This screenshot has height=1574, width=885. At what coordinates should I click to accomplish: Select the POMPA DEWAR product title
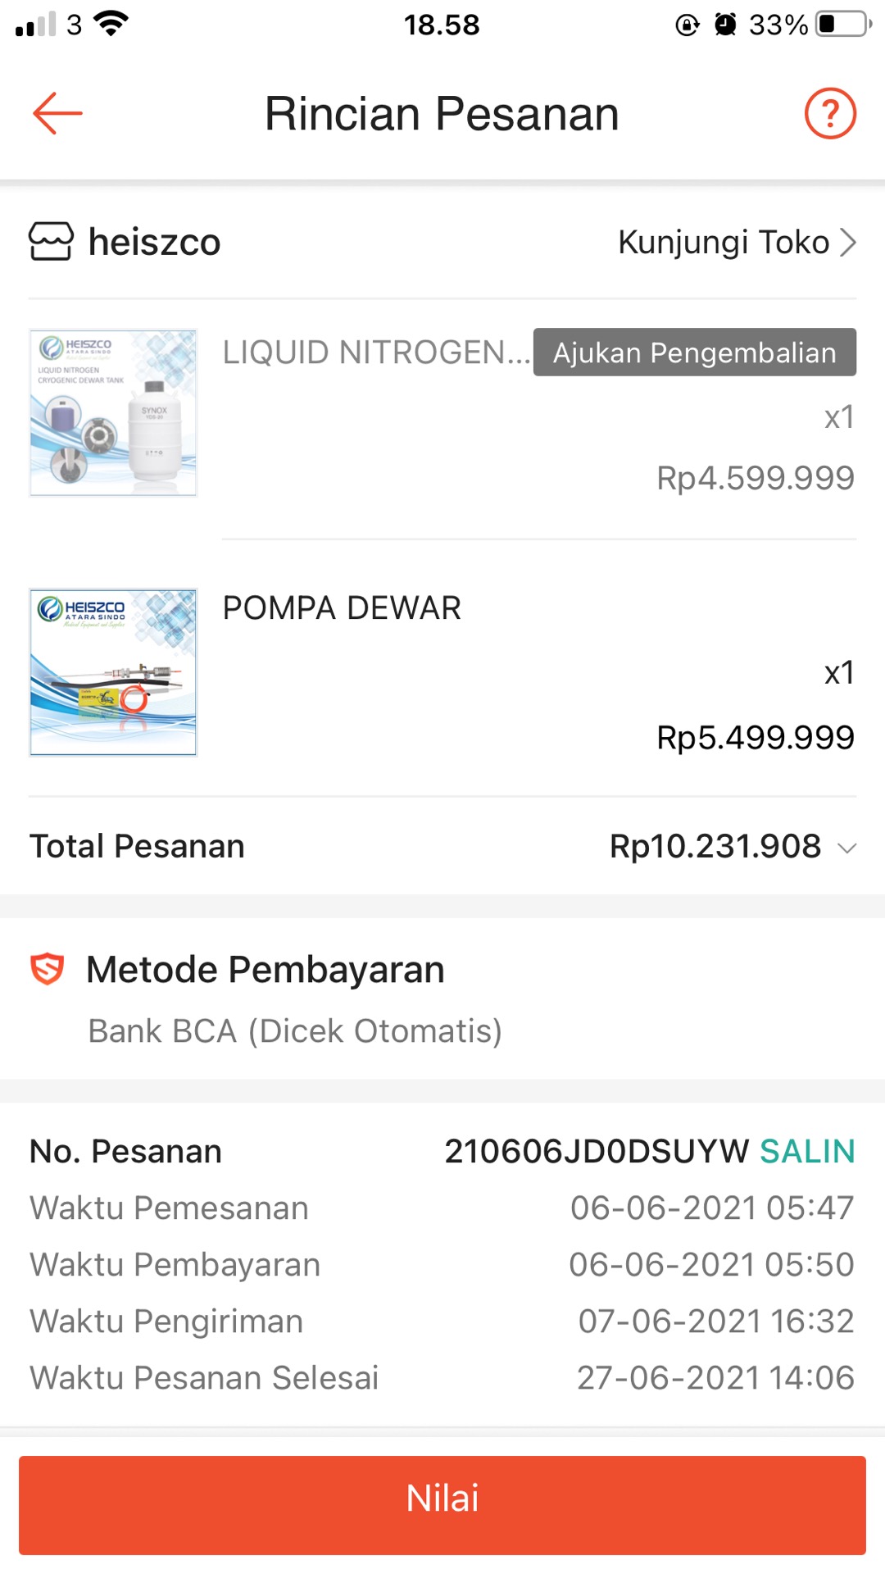point(342,608)
